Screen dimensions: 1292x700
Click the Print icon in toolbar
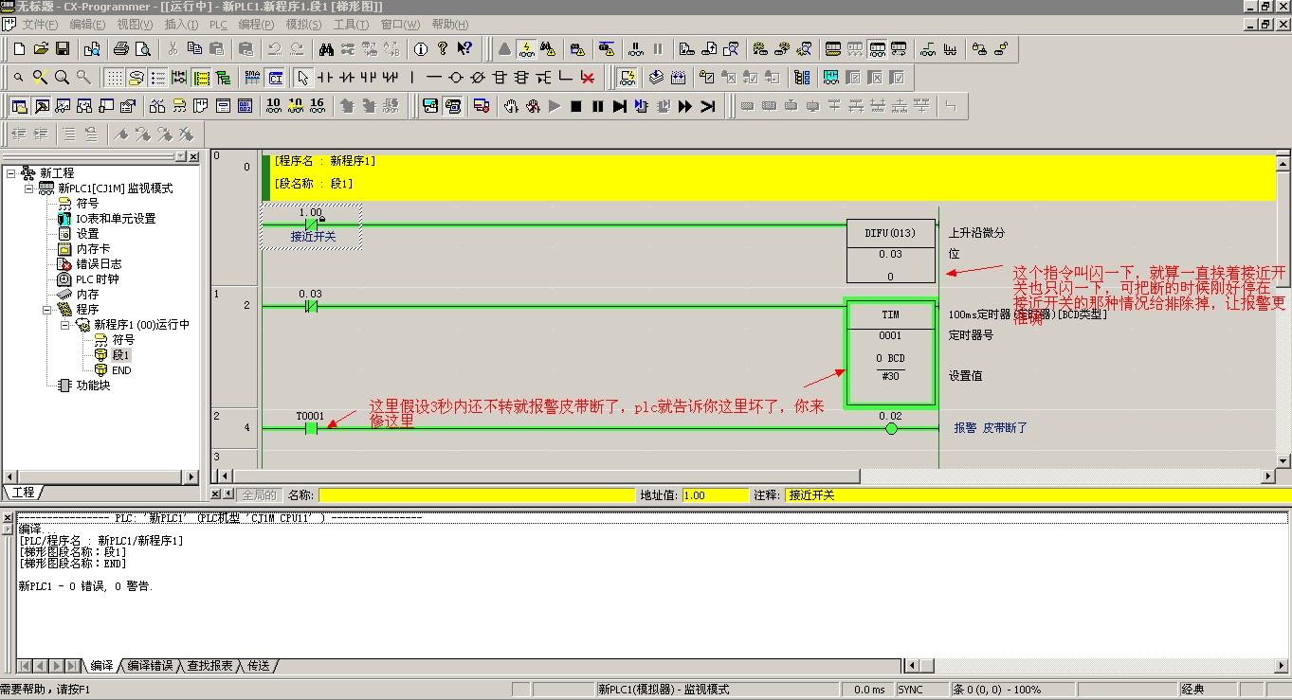[121, 49]
